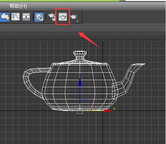Open the 帮助(H) Help menu
The width and height of the screenshot is (166, 144).
18,6
